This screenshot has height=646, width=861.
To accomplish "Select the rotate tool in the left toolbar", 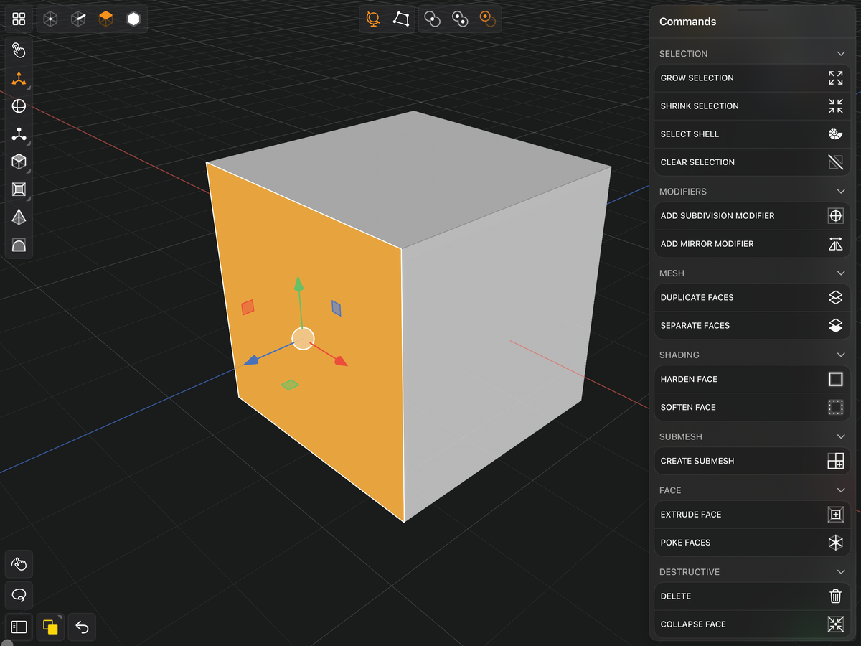I will 19,106.
